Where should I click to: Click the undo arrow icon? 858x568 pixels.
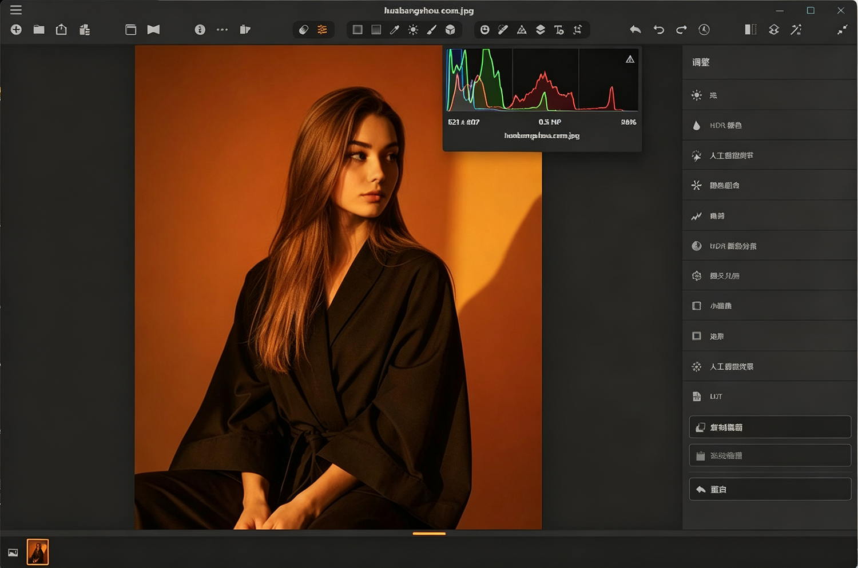pyautogui.click(x=659, y=30)
